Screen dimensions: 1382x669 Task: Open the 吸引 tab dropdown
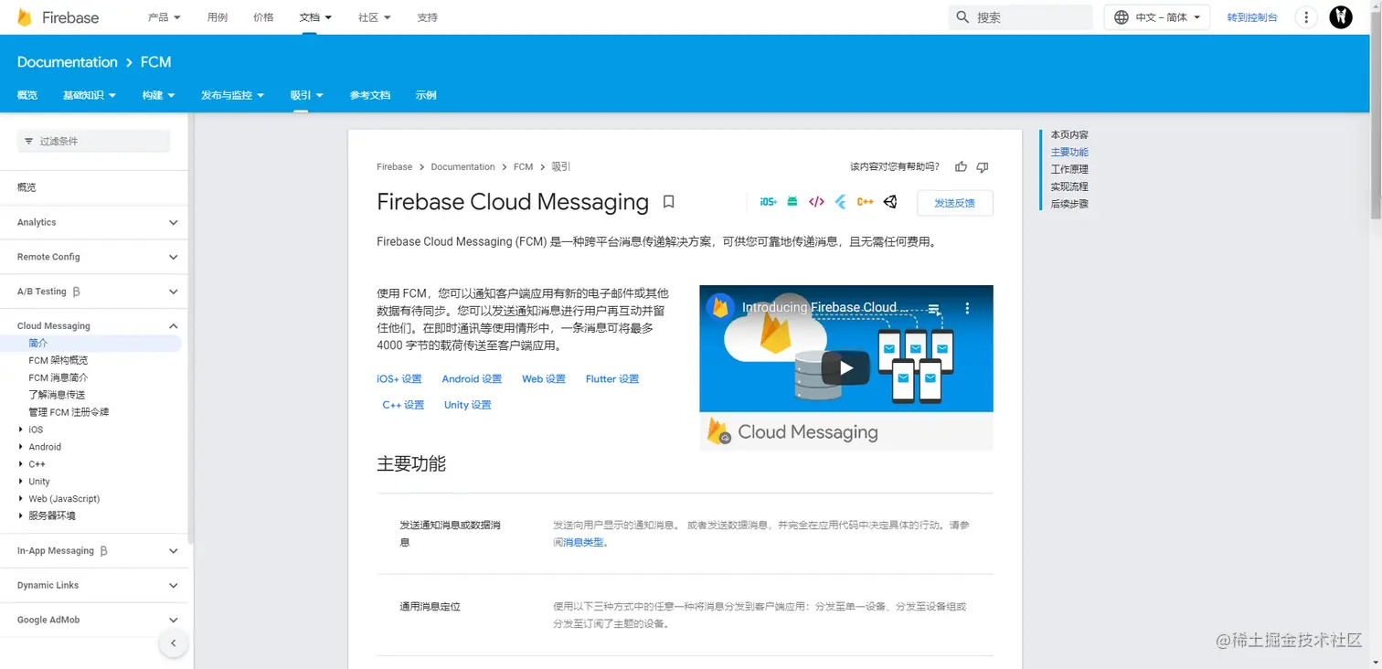[x=307, y=95]
